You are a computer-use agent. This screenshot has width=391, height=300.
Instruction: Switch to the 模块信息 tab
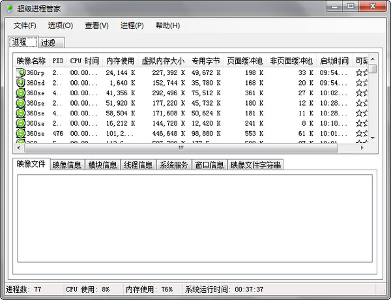click(103, 165)
